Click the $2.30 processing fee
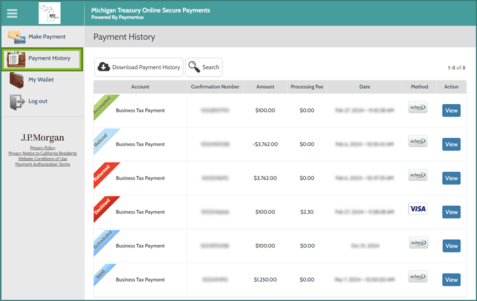The width and height of the screenshot is (477, 301). coord(307,212)
